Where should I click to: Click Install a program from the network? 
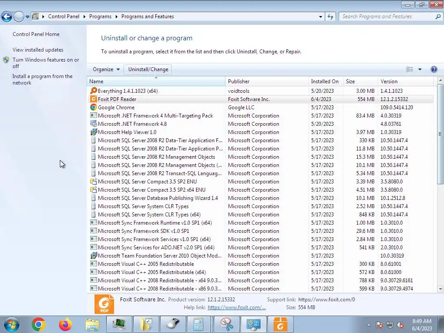pyautogui.click(x=42, y=80)
